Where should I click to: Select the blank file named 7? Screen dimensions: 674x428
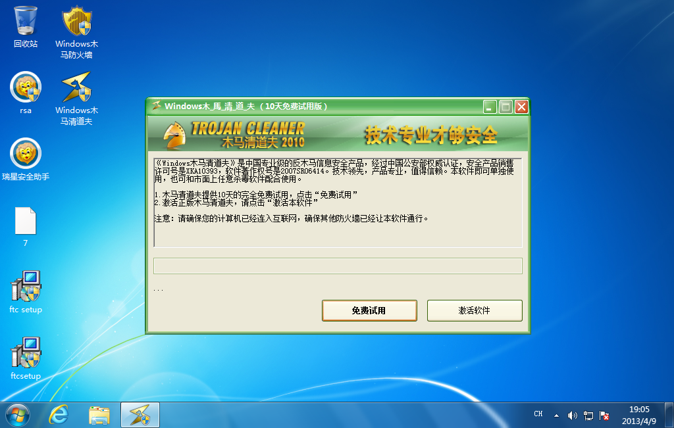point(26,227)
